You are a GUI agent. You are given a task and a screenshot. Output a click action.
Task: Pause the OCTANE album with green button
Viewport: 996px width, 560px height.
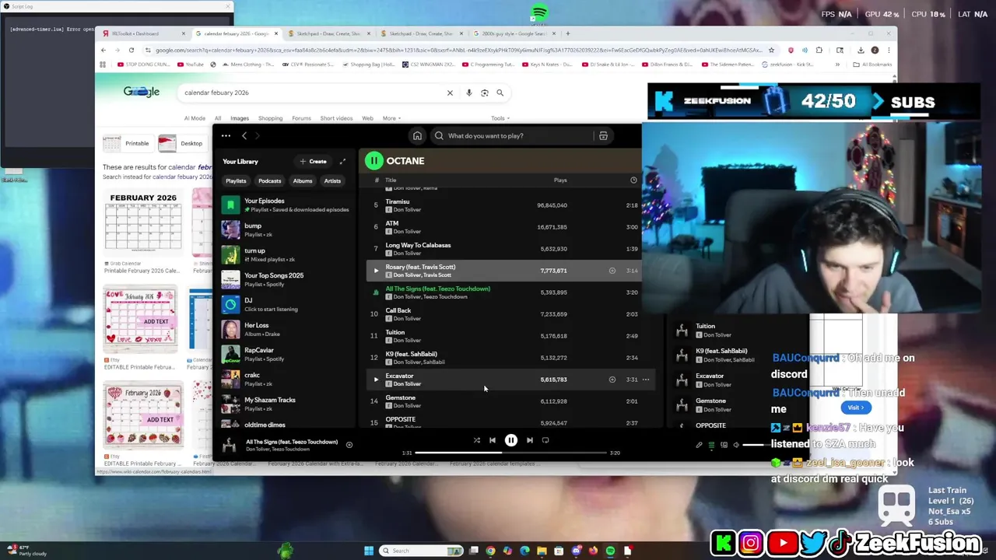point(373,161)
